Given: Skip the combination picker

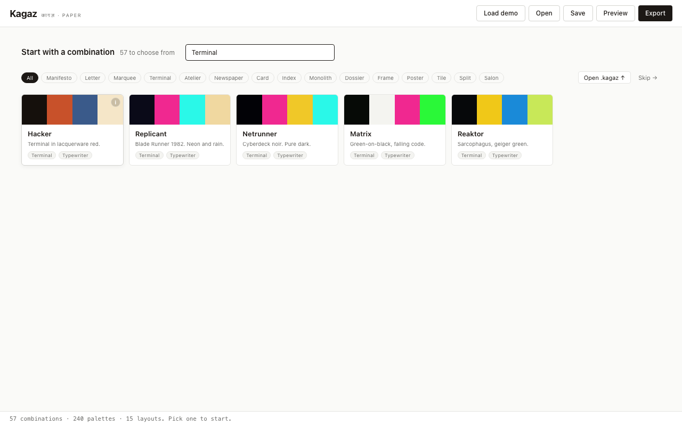Looking at the screenshot, I should click(x=647, y=78).
